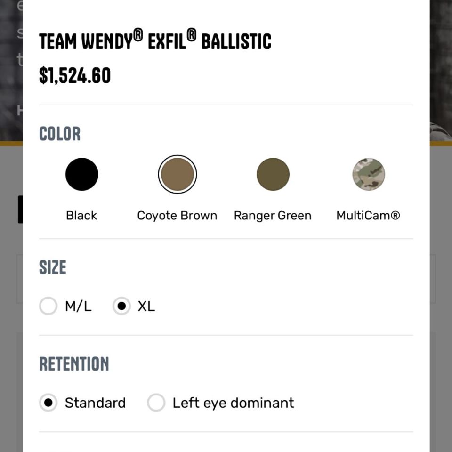452x452 pixels.
Task: Choose the Coyote Brown helmet color
Action: (x=177, y=174)
